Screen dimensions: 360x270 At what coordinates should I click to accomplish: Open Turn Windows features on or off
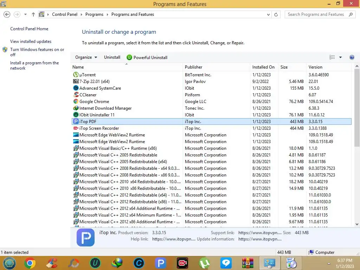tap(37, 52)
